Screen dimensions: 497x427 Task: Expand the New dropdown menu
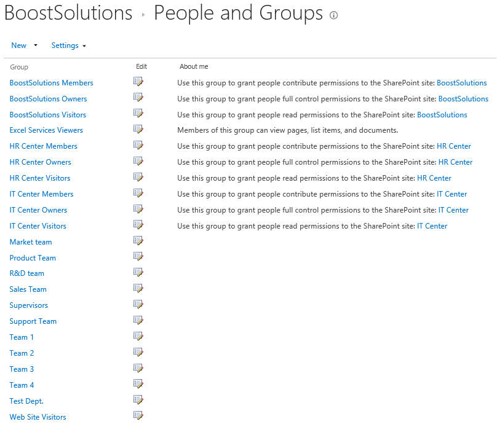point(25,45)
